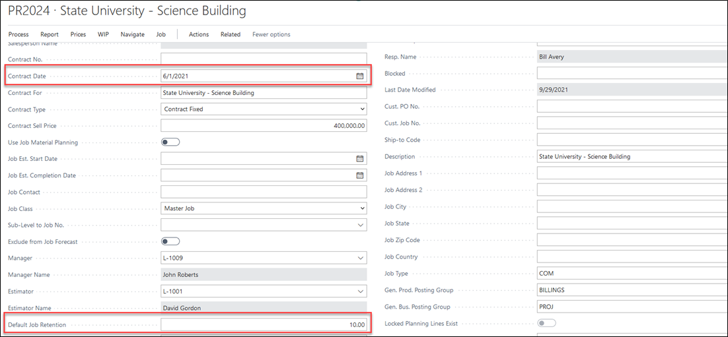The height and width of the screenshot is (337, 728).
Task: Open the Manager L-1009 dropdown
Action: 361,258
